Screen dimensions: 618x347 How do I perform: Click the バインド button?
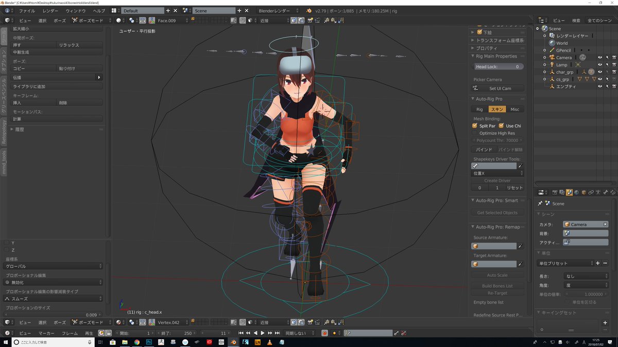484,149
